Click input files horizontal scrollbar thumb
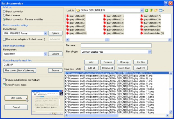Screen dimensions: 174x119 (93, 115)
